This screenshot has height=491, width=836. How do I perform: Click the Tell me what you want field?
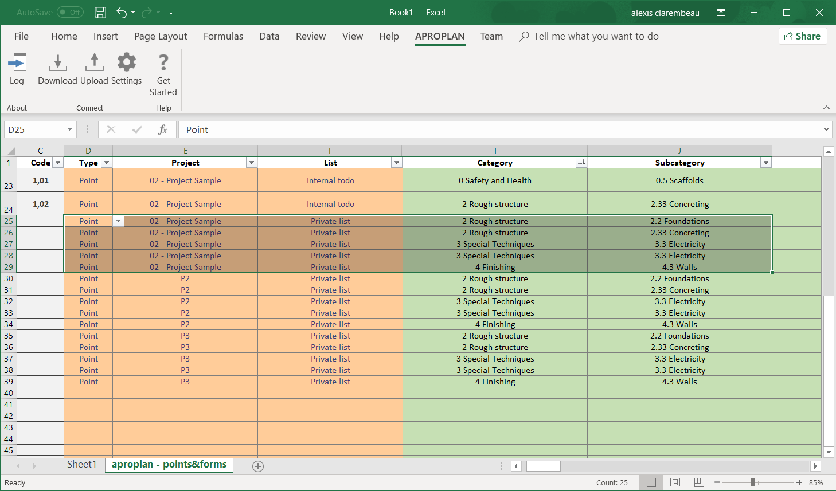point(596,37)
